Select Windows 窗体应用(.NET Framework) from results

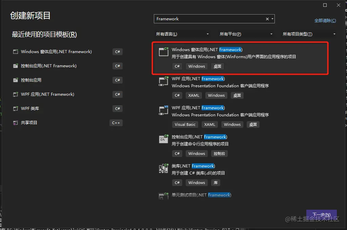pyautogui.click(x=240, y=58)
